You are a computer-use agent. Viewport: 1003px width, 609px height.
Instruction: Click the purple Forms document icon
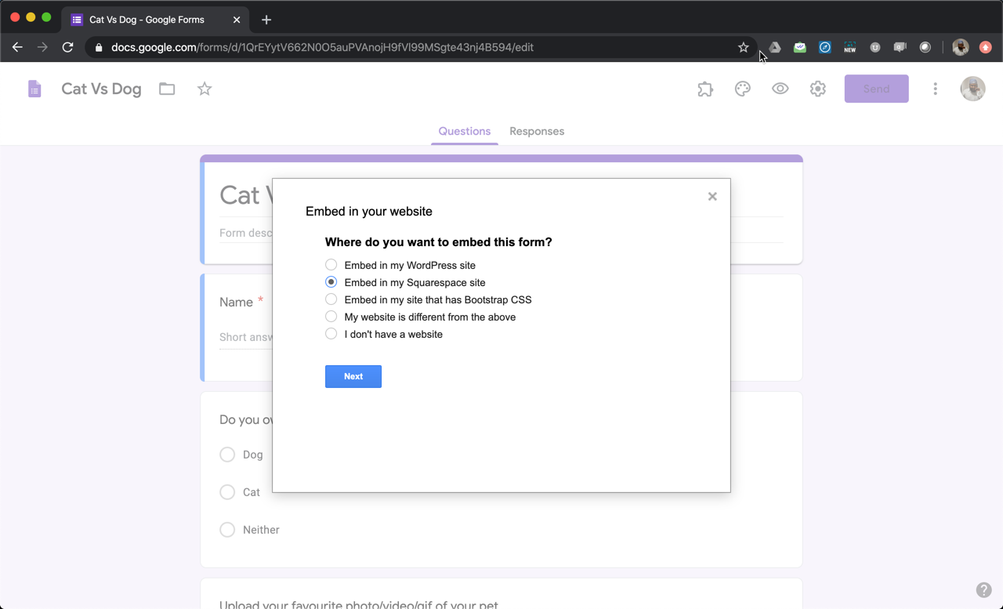click(x=34, y=89)
